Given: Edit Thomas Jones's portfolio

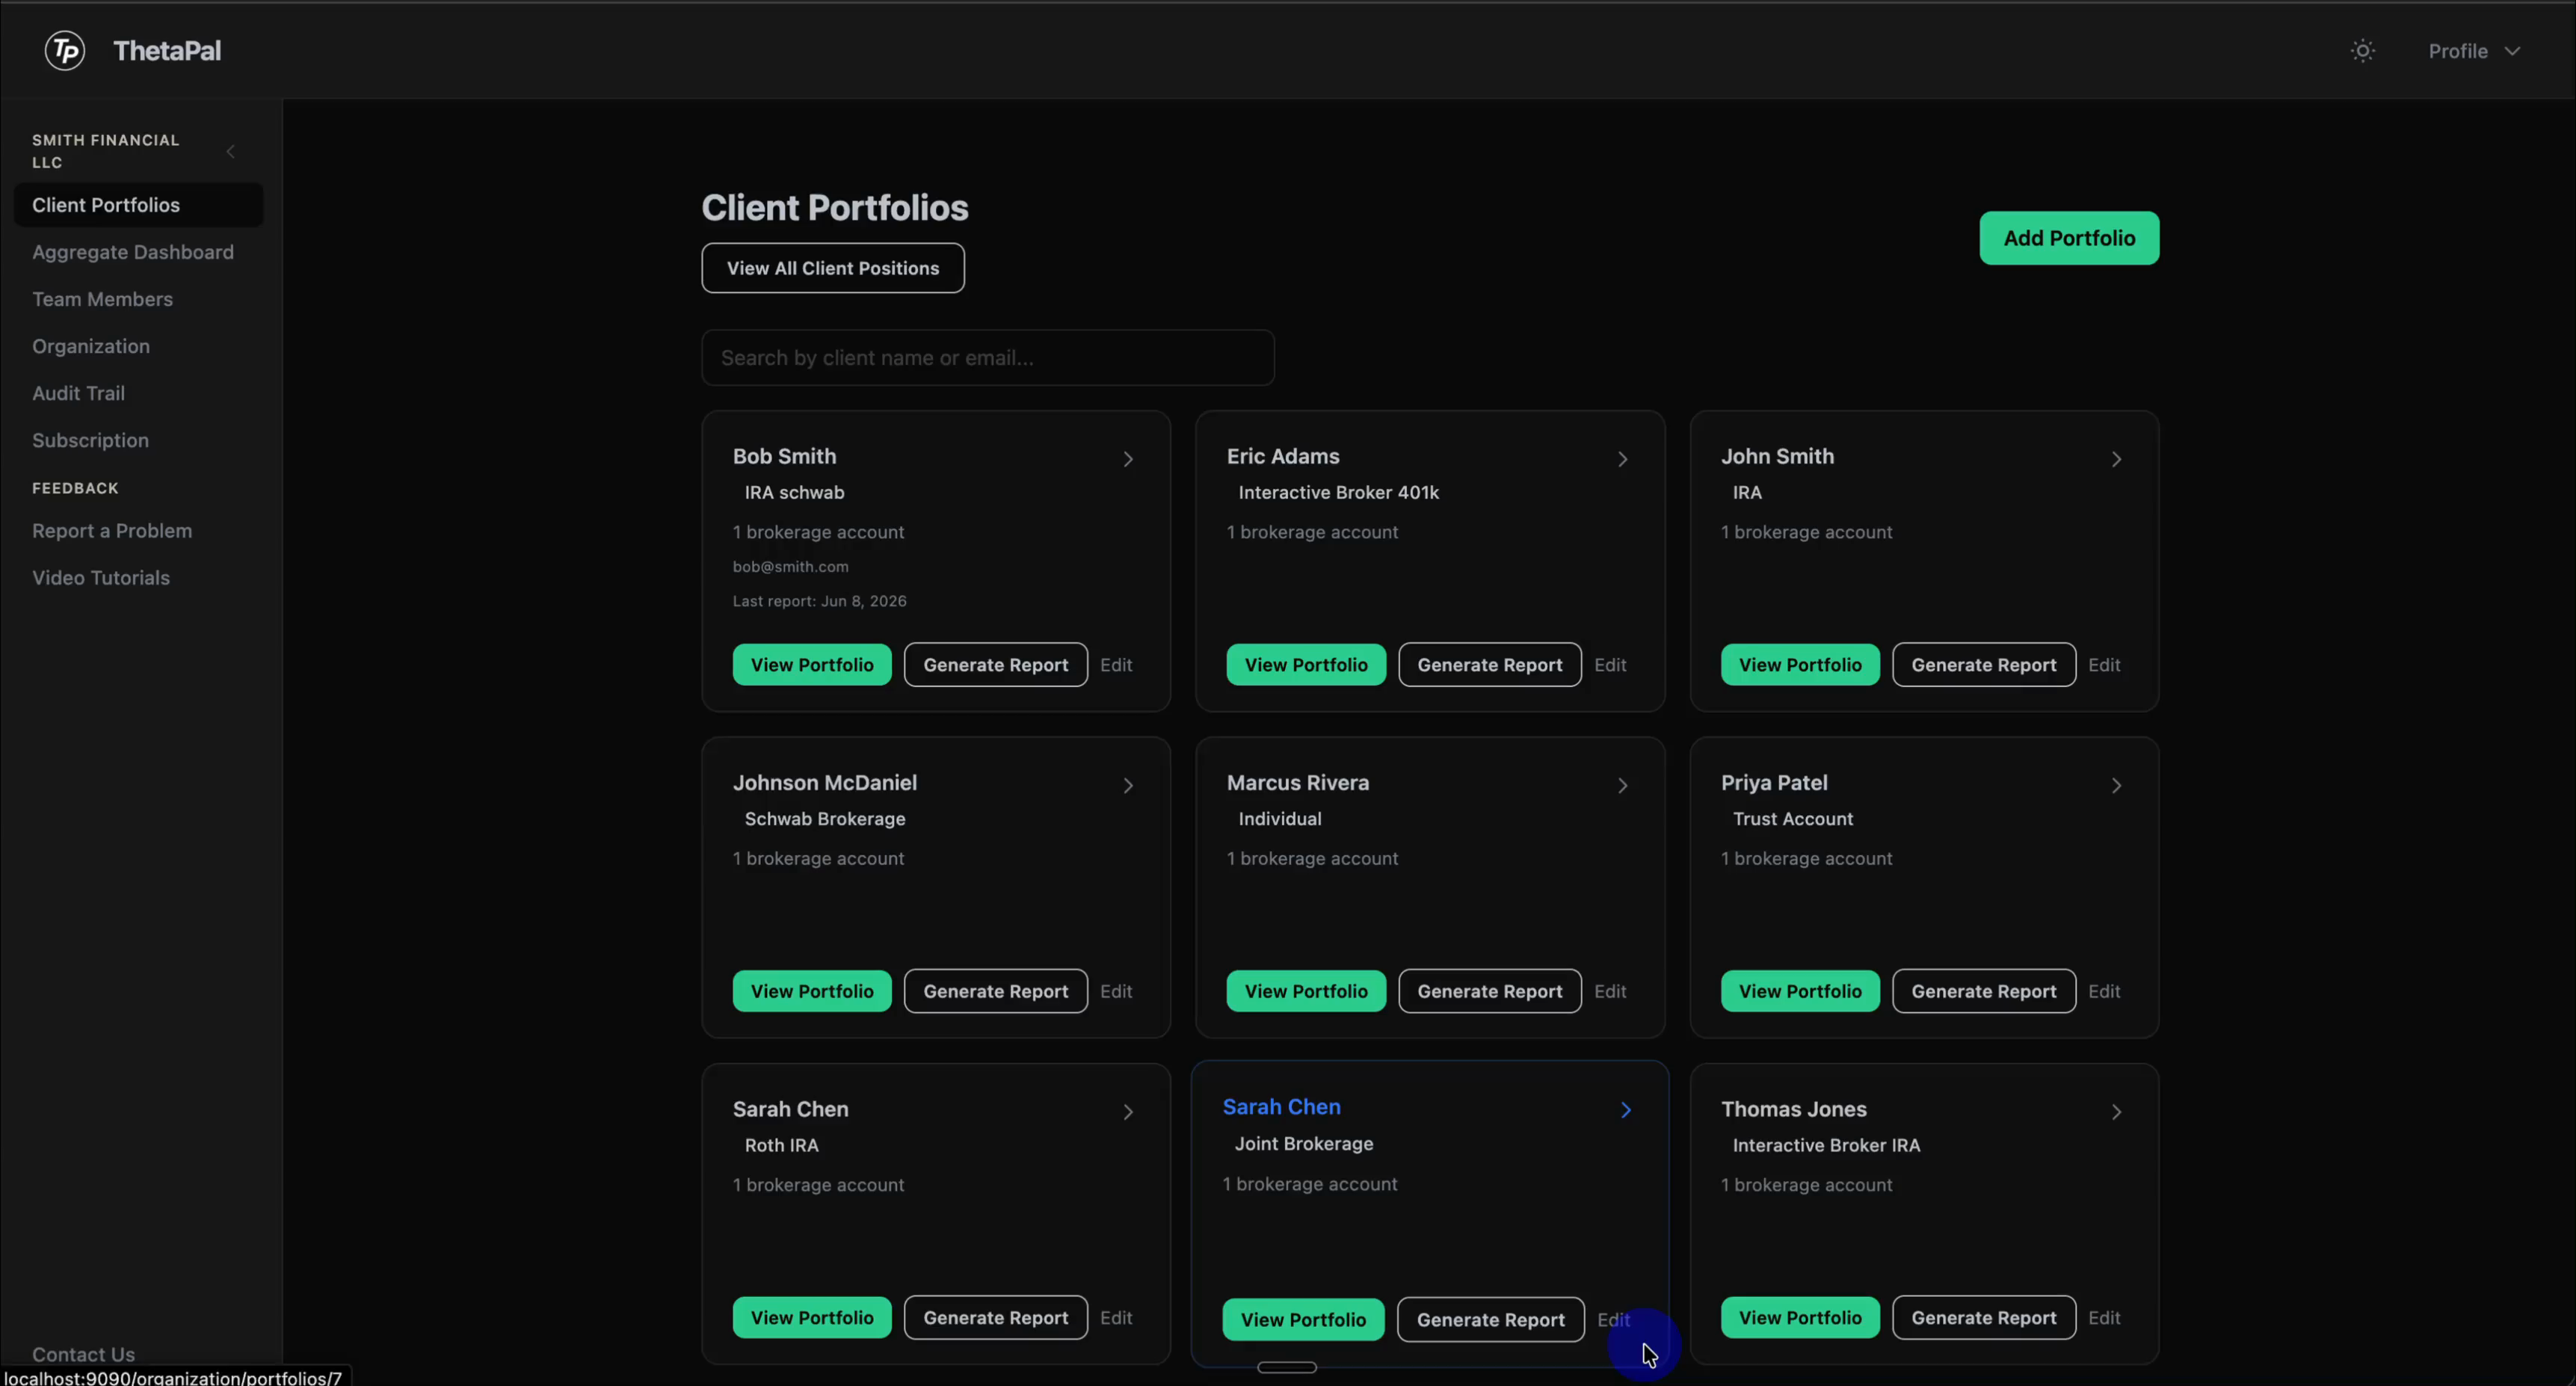Looking at the screenshot, I should point(2104,1318).
